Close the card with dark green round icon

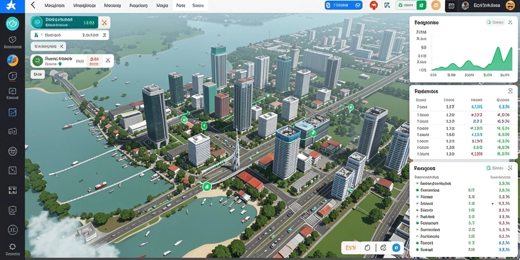[x=108, y=60]
